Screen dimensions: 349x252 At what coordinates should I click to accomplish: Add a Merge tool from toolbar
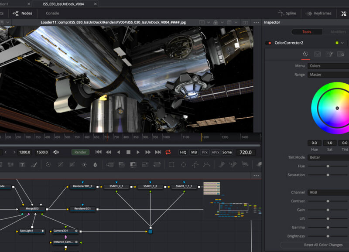click(x=110, y=165)
